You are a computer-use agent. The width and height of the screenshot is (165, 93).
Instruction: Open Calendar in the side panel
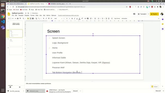(x=163, y=19)
